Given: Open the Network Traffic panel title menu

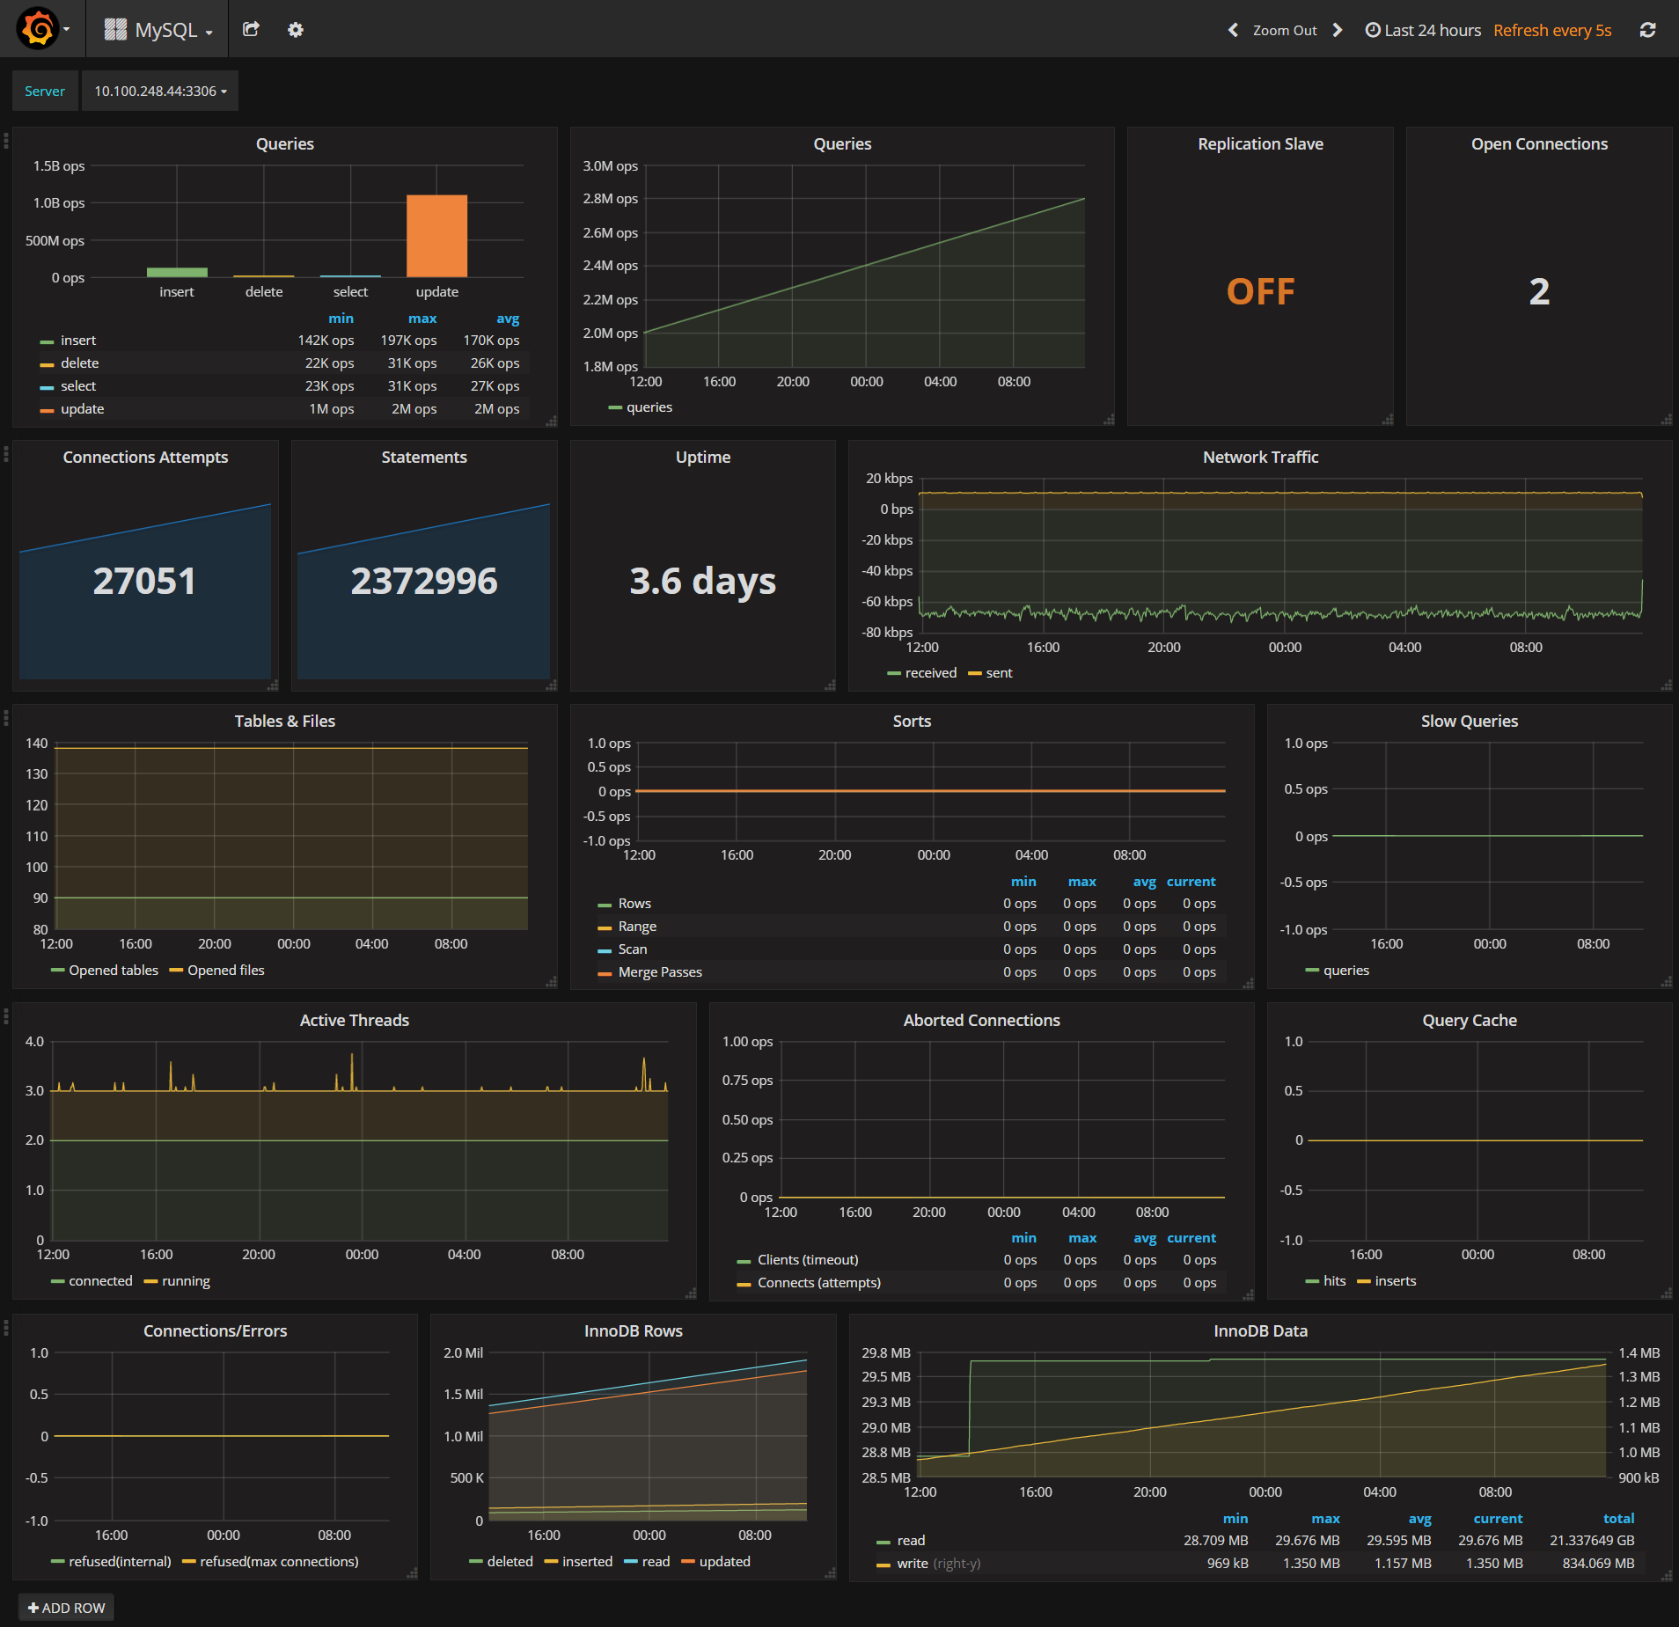Looking at the screenshot, I should pyautogui.click(x=1260, y=457).
